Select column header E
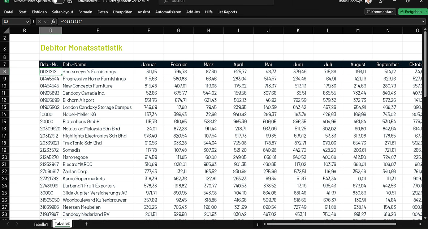The height and width of the screenshot is (229, 428). pos(98,31)
